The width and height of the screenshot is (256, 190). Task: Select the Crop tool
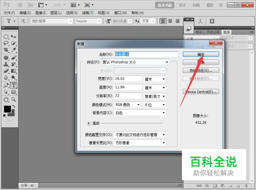(x=6, y=50)
